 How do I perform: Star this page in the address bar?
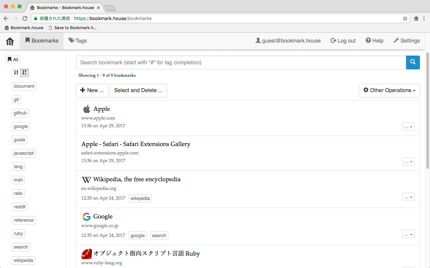tap(405, 18)
